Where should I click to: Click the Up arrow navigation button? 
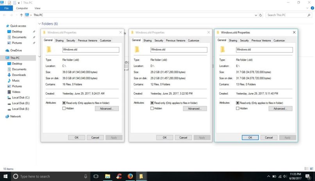click(21, 15)
